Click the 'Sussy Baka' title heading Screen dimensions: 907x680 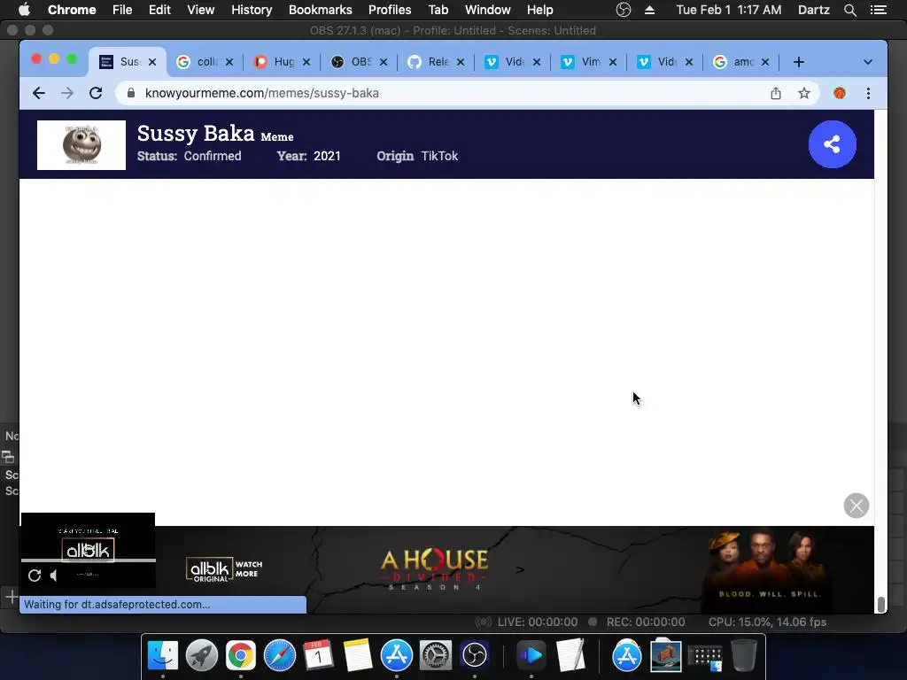(x=196, y=134)
